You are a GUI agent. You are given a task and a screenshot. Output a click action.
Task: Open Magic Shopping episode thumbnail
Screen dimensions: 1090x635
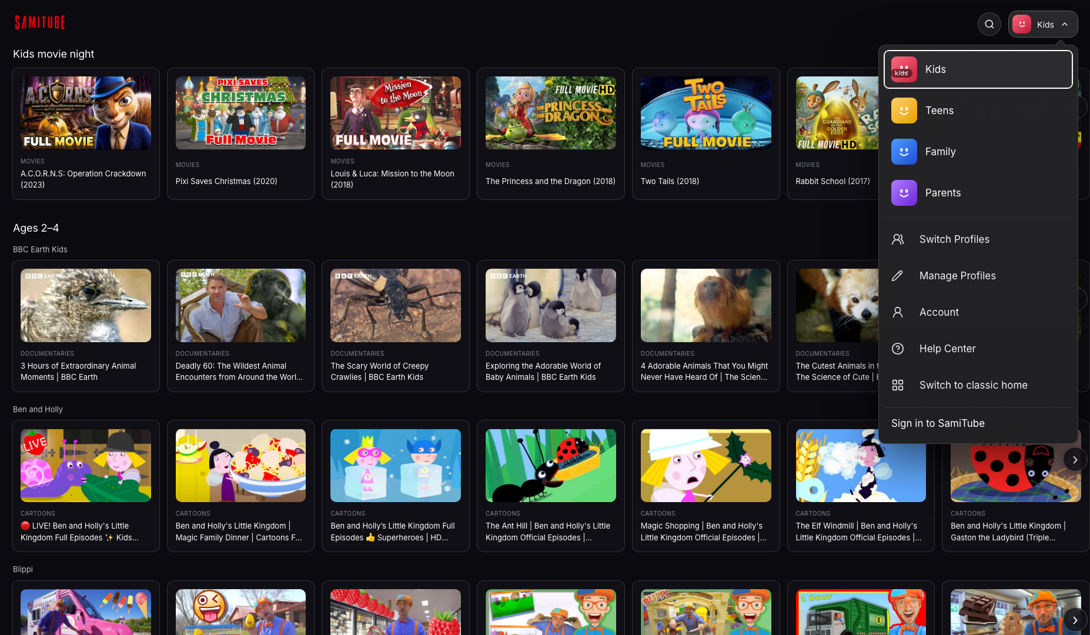[x=706, y=466]
